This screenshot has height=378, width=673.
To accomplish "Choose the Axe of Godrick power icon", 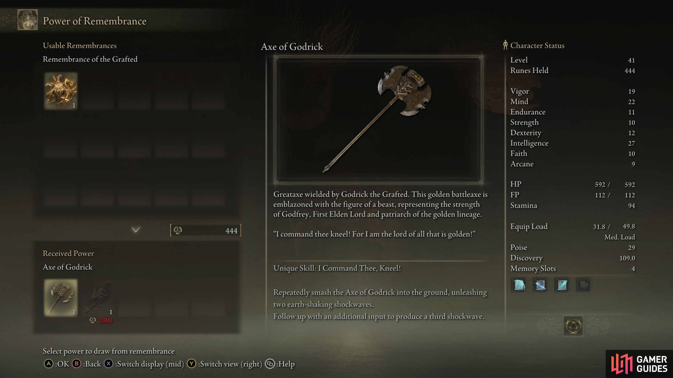I will pos(61,297).
